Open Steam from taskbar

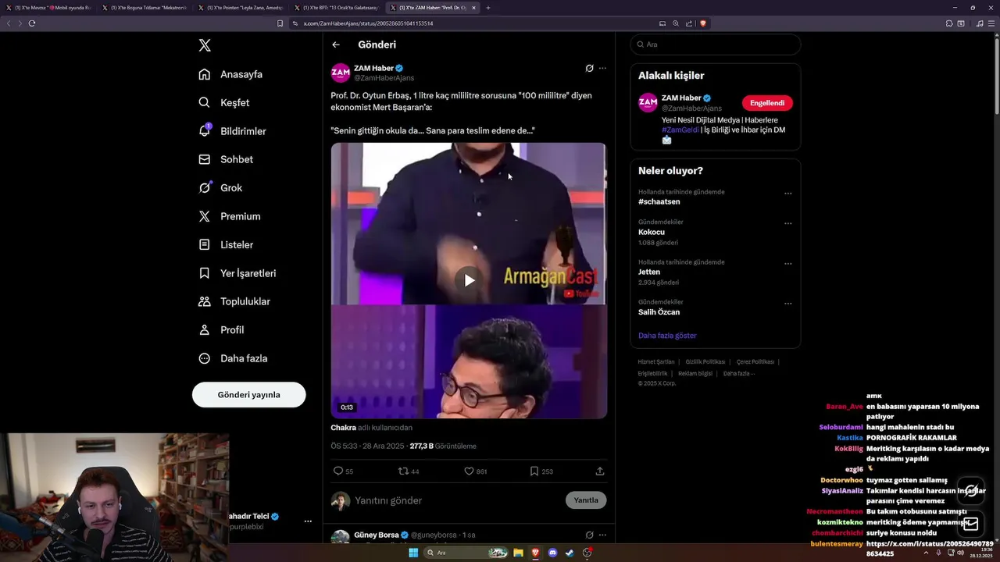click(x=570, y=553)
